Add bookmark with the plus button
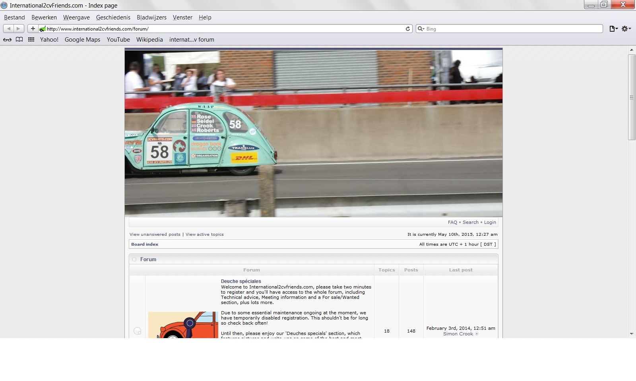Image resolution: width=636 pixels, height=381 pixels. (33, 29)
